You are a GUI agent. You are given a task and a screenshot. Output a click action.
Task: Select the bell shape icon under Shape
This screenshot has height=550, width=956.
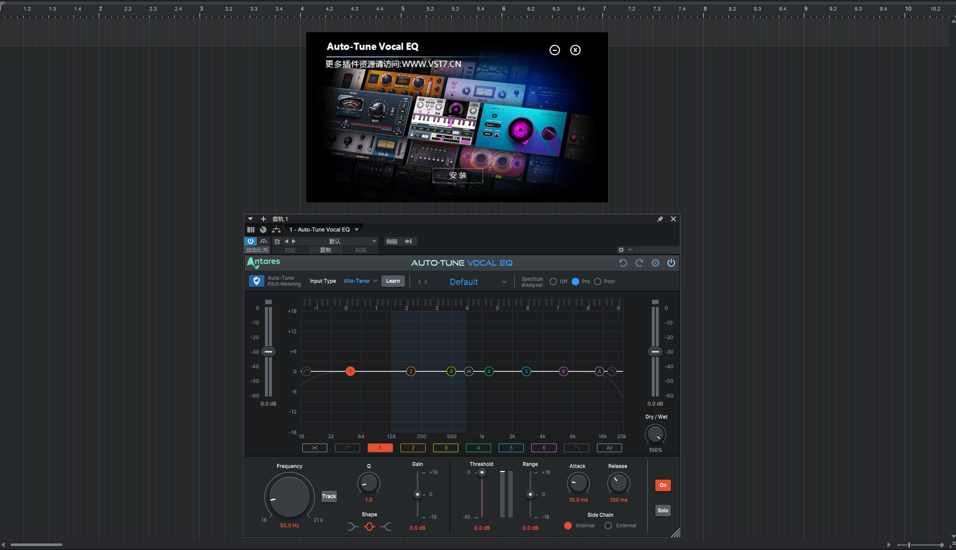tap(369, 526)
